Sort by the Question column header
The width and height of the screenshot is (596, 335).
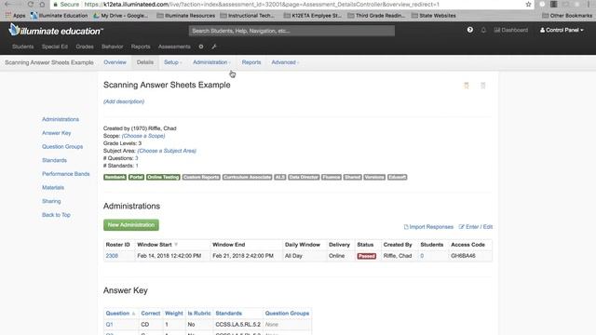[120, 314]
